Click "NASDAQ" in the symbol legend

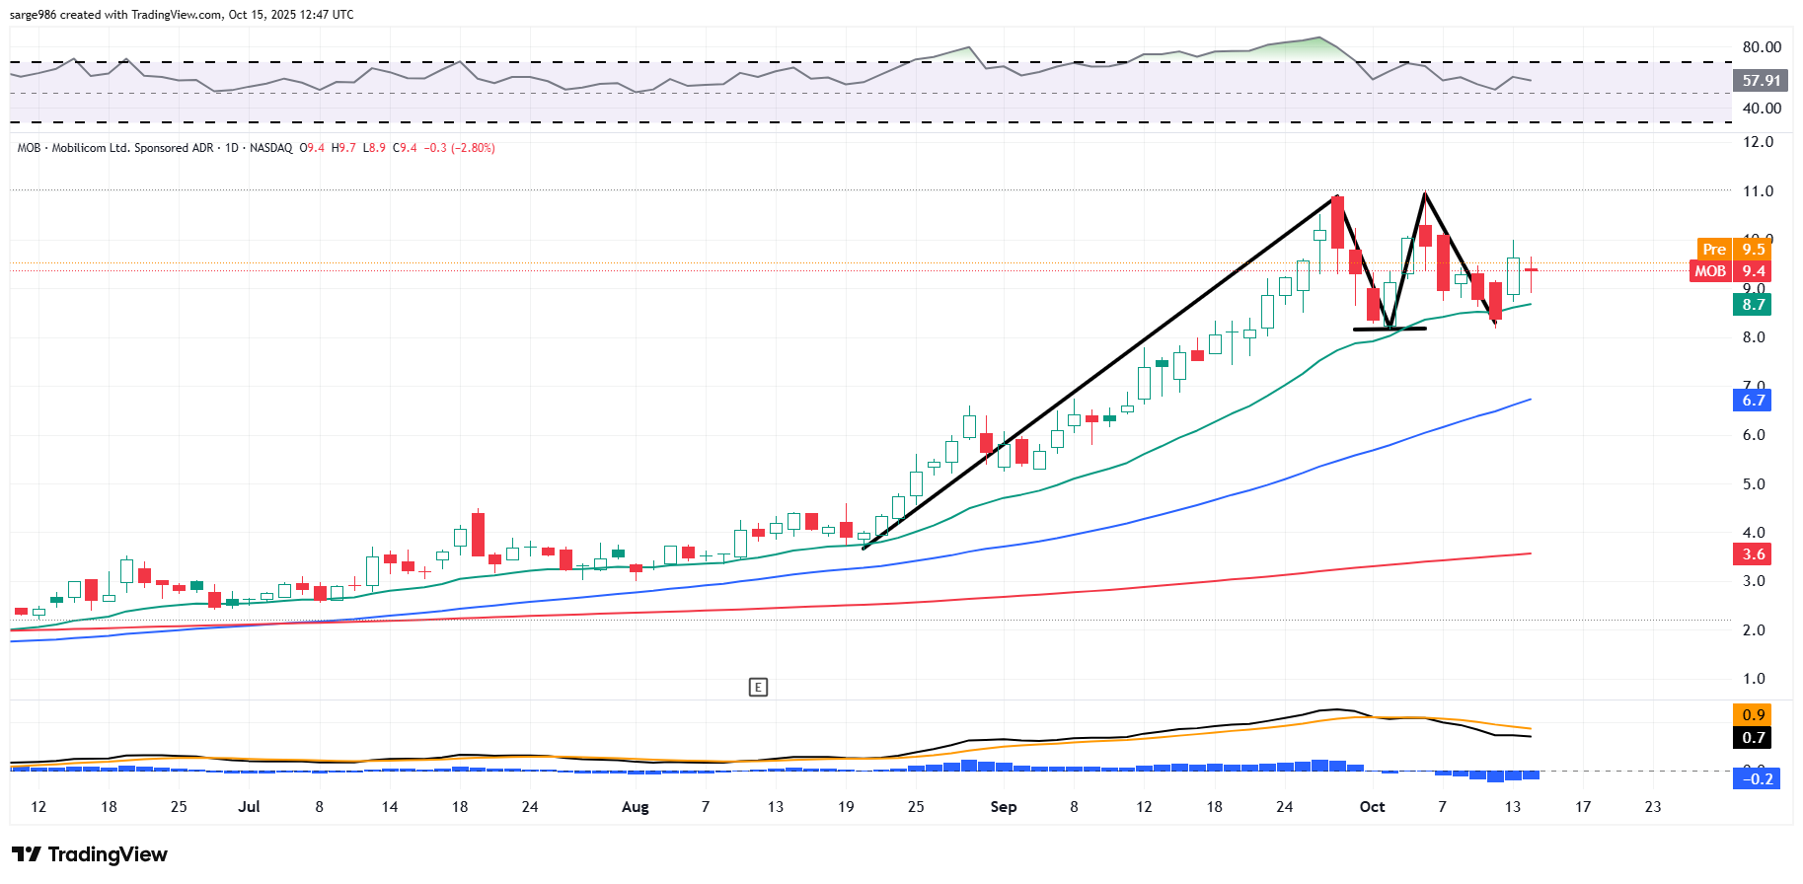coord(270,148)
